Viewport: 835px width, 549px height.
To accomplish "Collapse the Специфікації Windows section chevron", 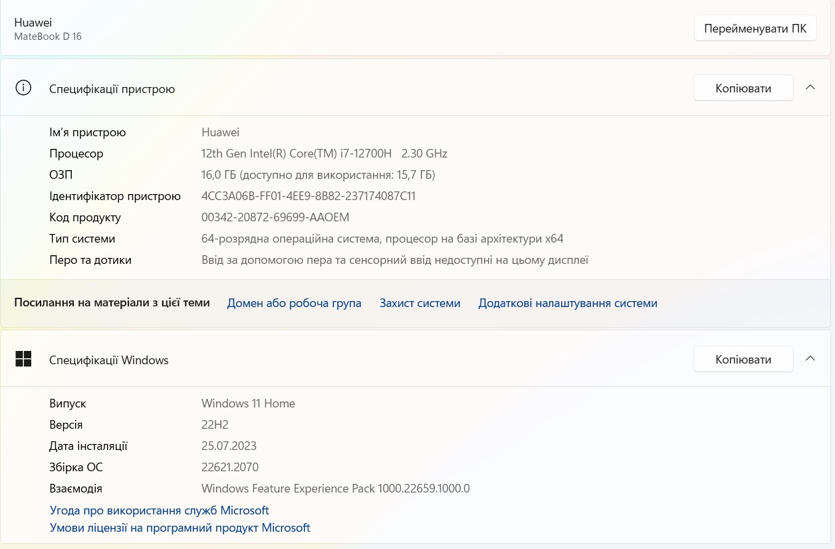I will [x=810, y=359].
